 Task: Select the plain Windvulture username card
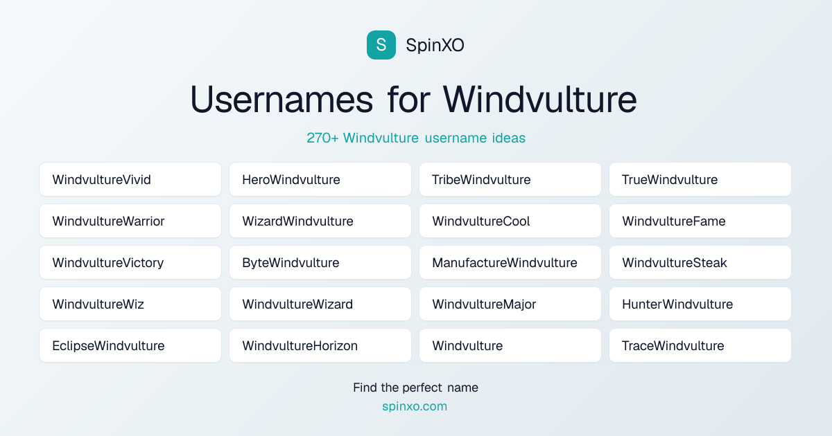[510, 345]
